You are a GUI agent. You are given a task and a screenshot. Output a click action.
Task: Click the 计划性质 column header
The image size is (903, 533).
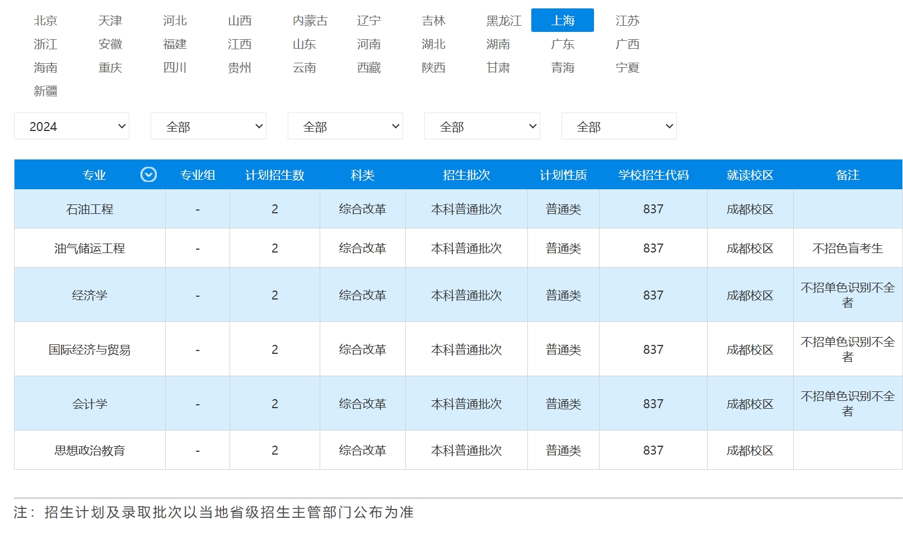pyautogui.click(x=563, y=175)
